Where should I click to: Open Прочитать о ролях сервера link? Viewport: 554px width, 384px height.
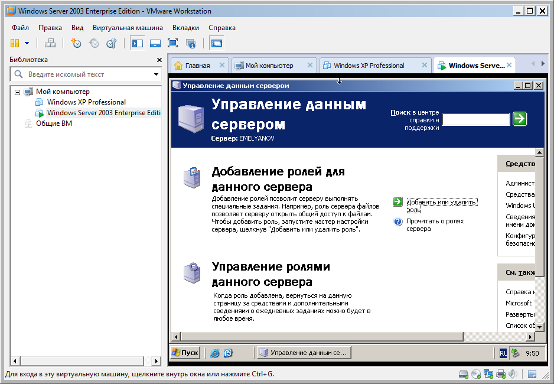(435, 224)
